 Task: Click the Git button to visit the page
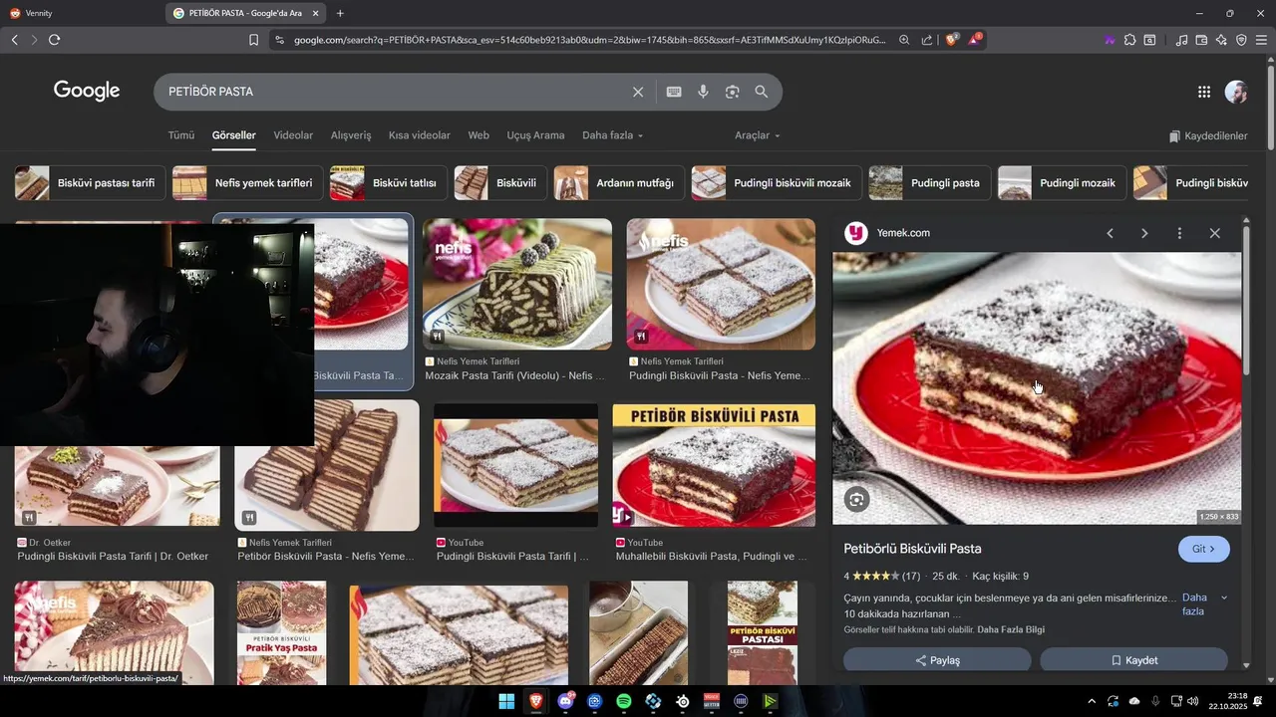tap(1204, 549)
